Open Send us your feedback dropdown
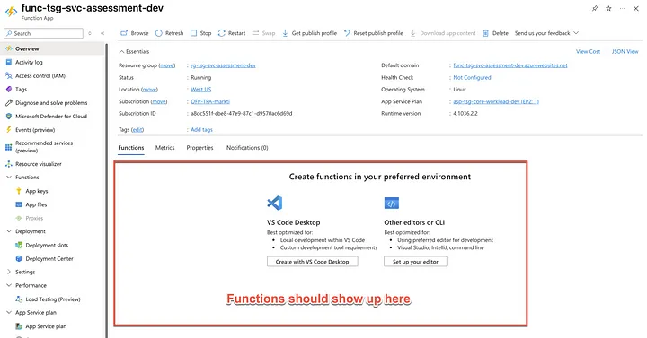Image resolution: width=647 pixels, height=338 pixels. pyautogui.click(x=546, y=33)
